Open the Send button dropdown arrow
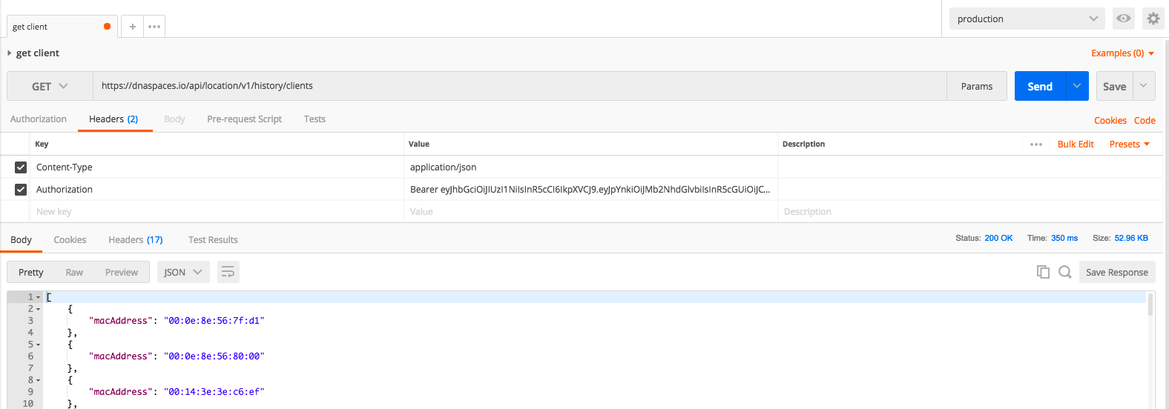Viewport: 1169px width, 409px height. click(x=1077, y=86)
